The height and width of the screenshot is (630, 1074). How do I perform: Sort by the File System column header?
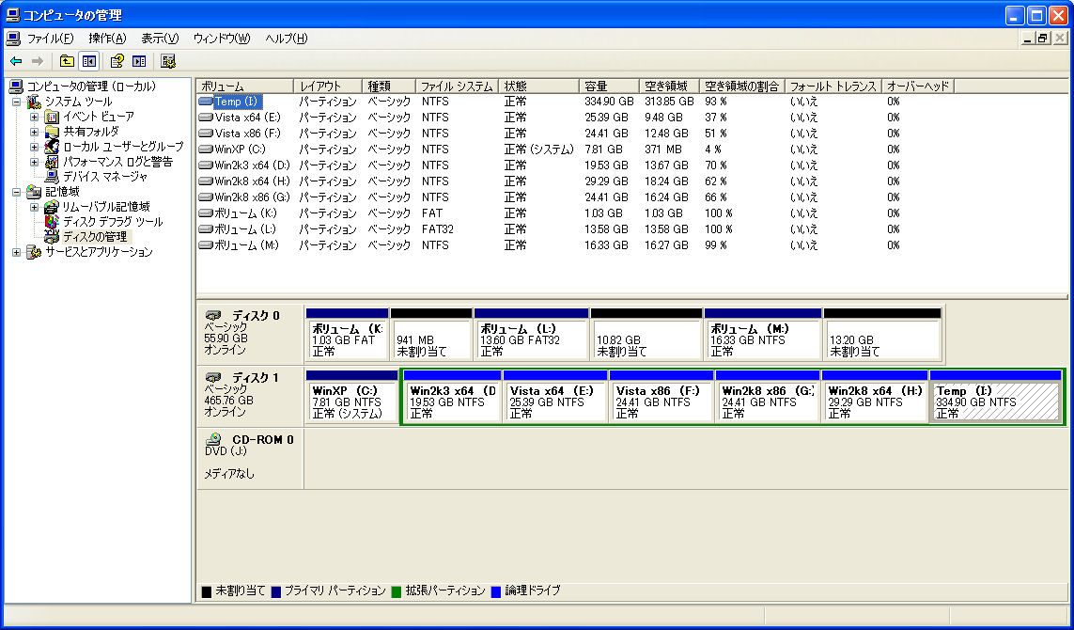coord(457,87)
